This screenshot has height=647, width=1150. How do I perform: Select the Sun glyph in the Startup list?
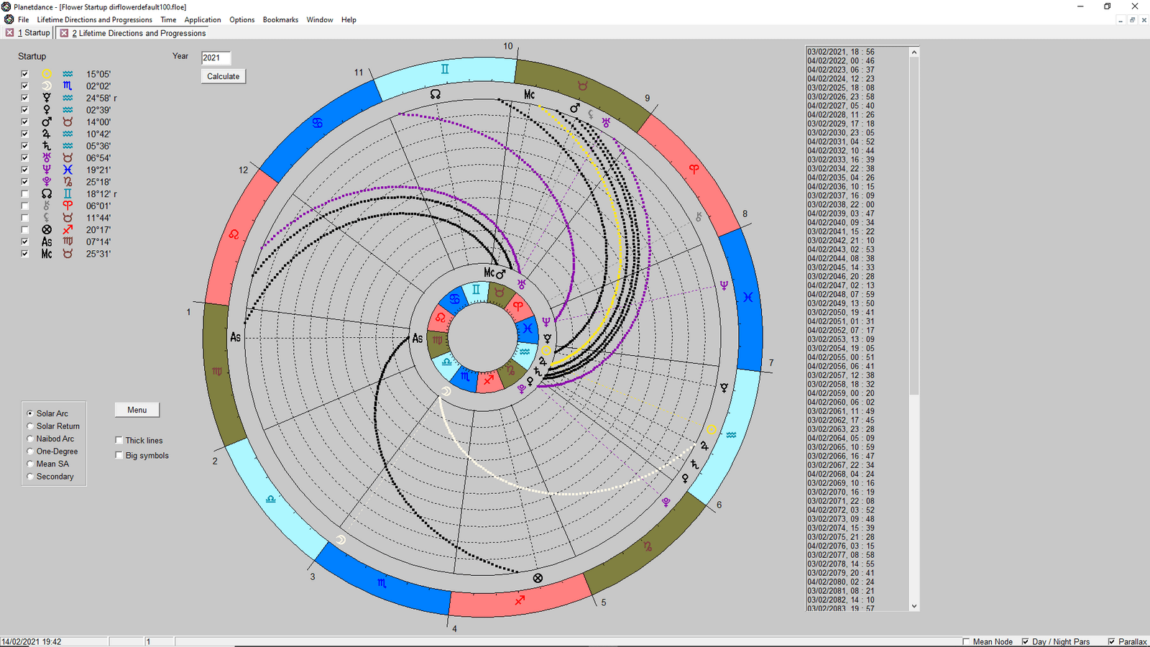(46, 73)
